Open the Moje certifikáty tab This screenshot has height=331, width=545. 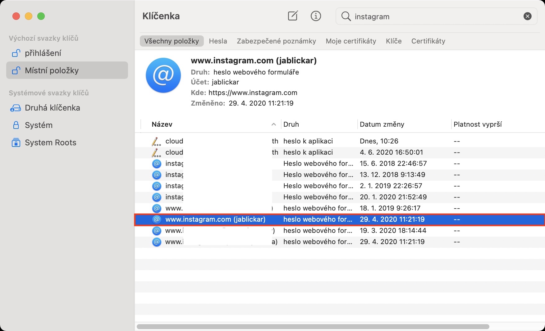click(x=351, y=41)
